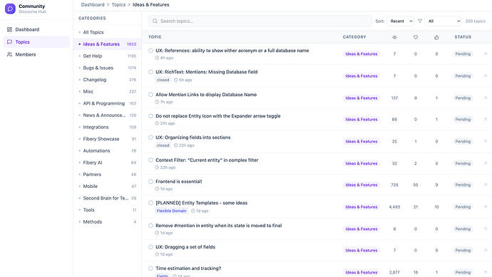Select radio for UX: References topic
492x277 pixels.
click(150, 51)
